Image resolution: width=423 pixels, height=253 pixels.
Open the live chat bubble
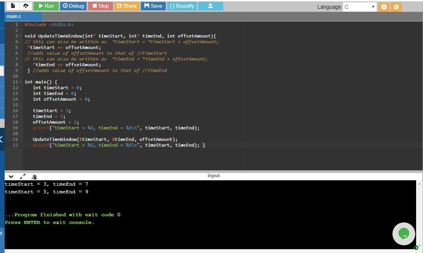point(403,233)
